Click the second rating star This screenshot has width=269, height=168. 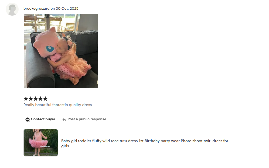point(31,99)
